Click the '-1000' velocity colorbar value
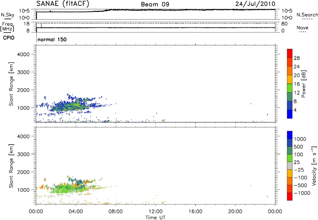Screen dimensions: 318x220 pyautogui.click(x=302, y=193)
